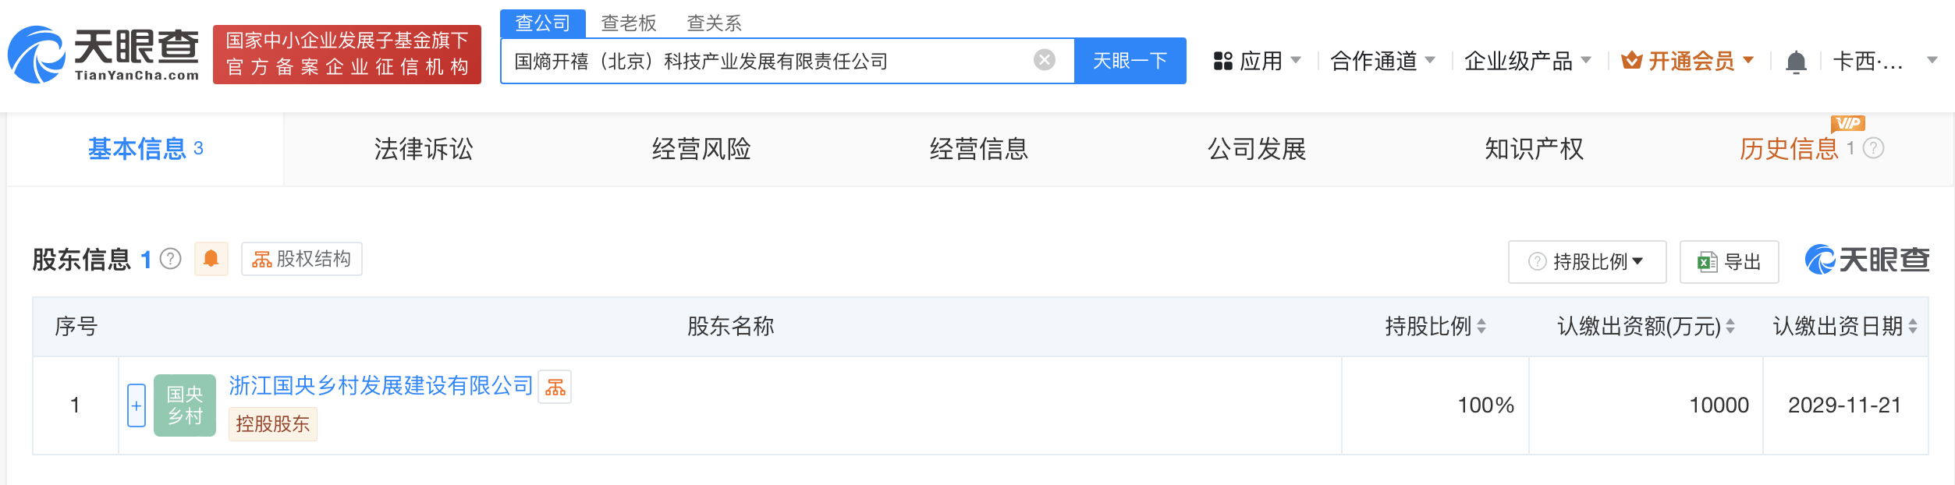Click the orange shareholder alert bell

tap(211, 259)
